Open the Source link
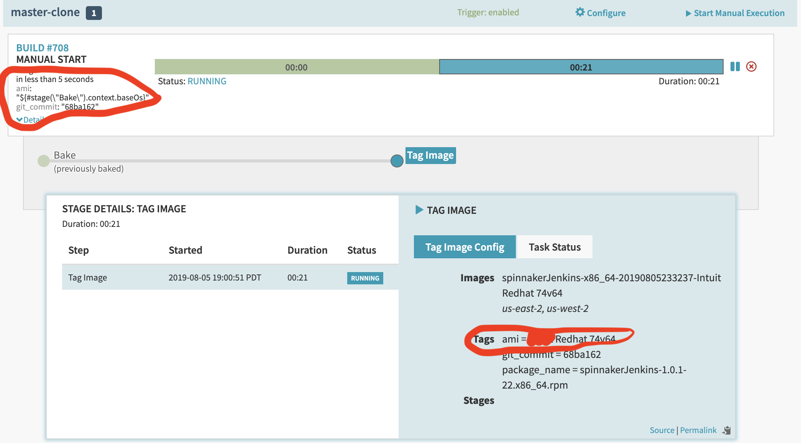The width and height of the screenshot is (801, 443). point(662,430)
